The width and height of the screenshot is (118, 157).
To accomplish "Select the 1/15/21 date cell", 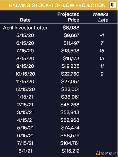I will click(x=25, y=97).
